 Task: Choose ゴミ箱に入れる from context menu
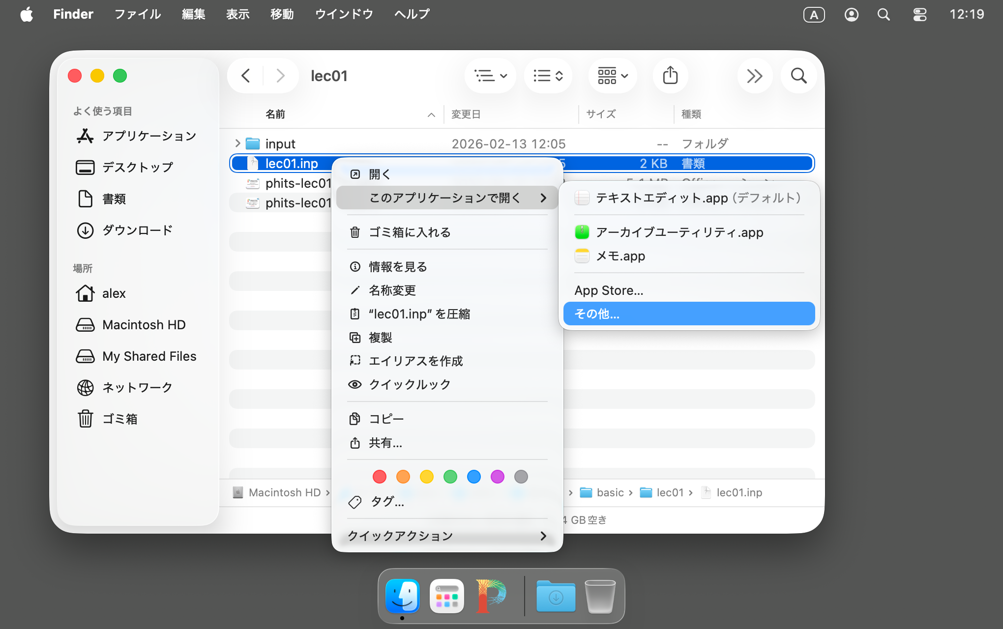(409, 232)
